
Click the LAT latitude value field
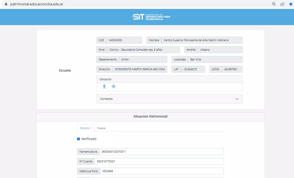coord(193,69)
